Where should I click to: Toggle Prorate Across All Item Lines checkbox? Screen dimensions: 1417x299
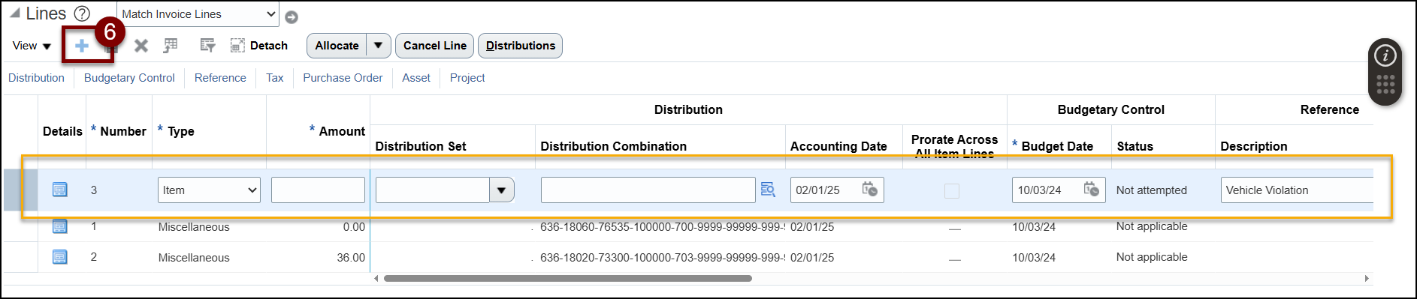tap(952, 191)
